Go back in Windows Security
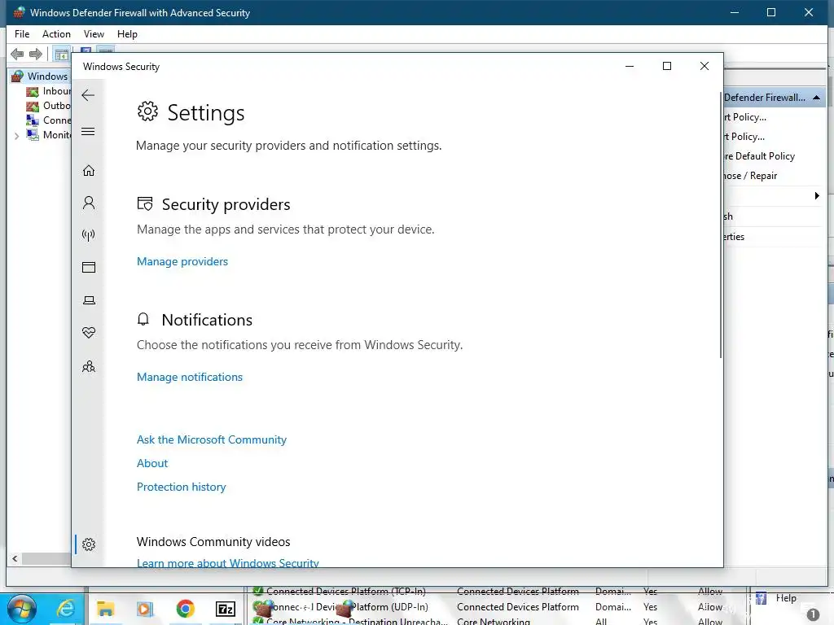 (88, 96)
